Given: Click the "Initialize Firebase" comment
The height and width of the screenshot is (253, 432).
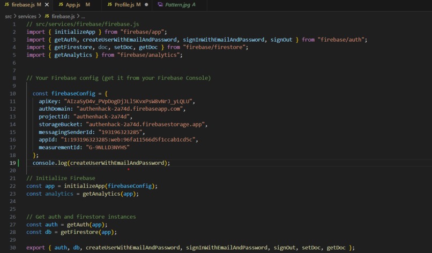Looking at the screenshot, I should (x=61, y=178).
